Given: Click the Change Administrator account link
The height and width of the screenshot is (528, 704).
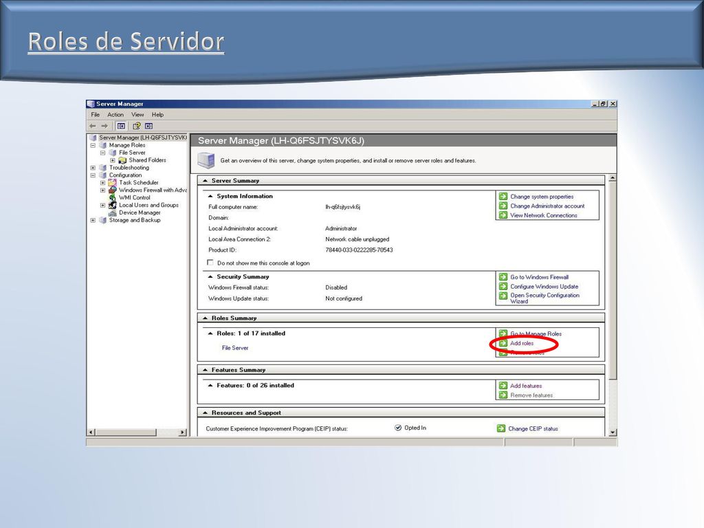Looking at the screenshot, I should point(547,206).
